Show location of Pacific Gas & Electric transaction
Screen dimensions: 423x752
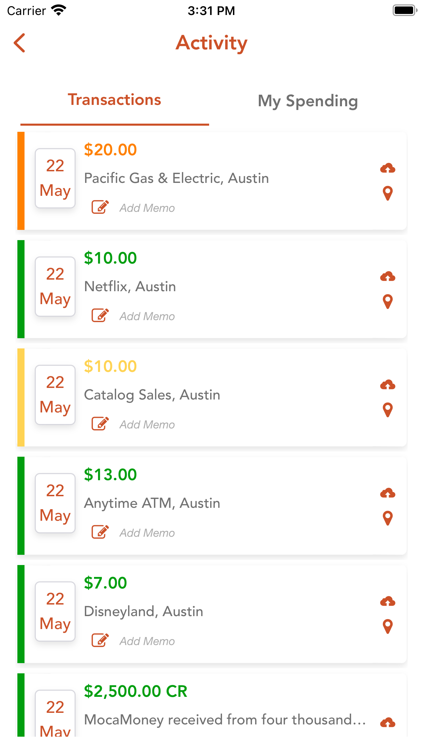pyautogui.click(x=388, y=193)
